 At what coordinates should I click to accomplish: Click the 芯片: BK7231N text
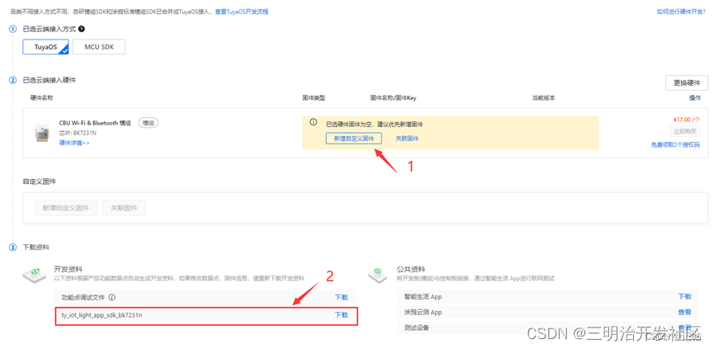click(78, 134)
